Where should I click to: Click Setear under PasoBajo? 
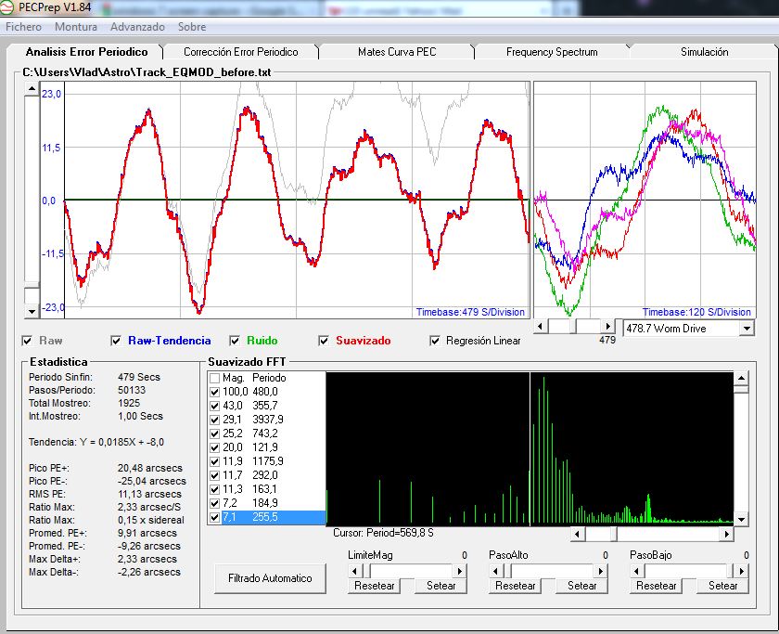click(x=722, y=586)
